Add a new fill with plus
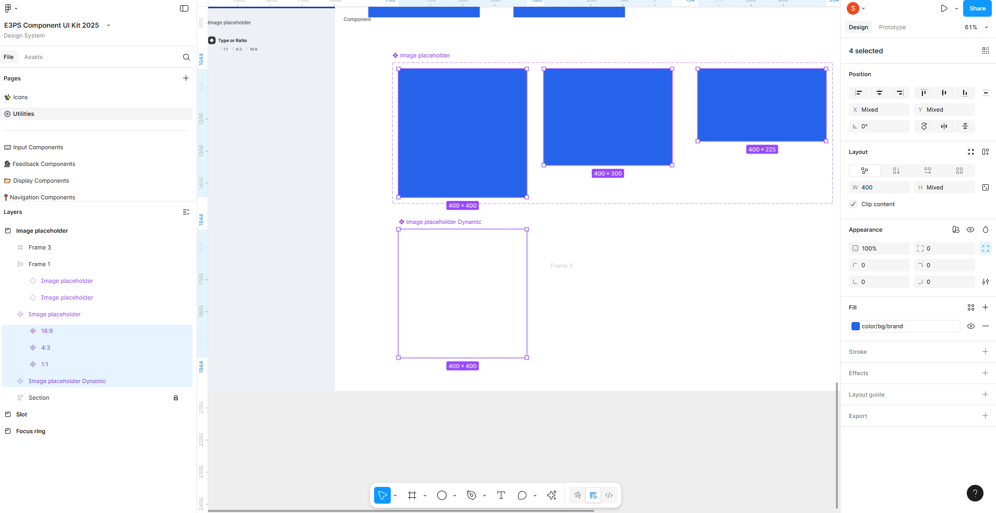Viewport: 996px width, 513px height. 986,307
